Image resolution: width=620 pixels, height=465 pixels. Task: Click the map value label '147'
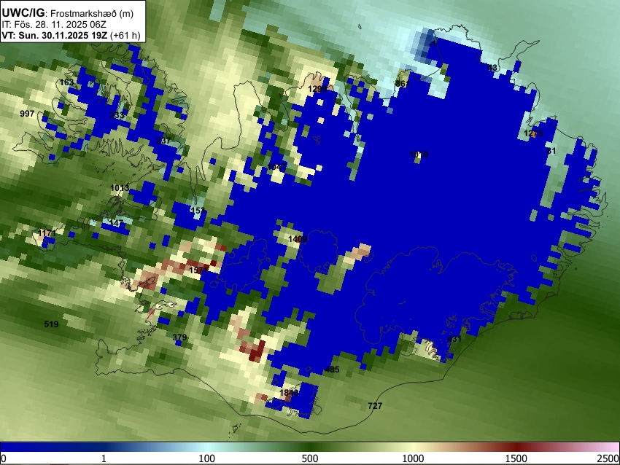pyautogui.click(x=116, y=223)
